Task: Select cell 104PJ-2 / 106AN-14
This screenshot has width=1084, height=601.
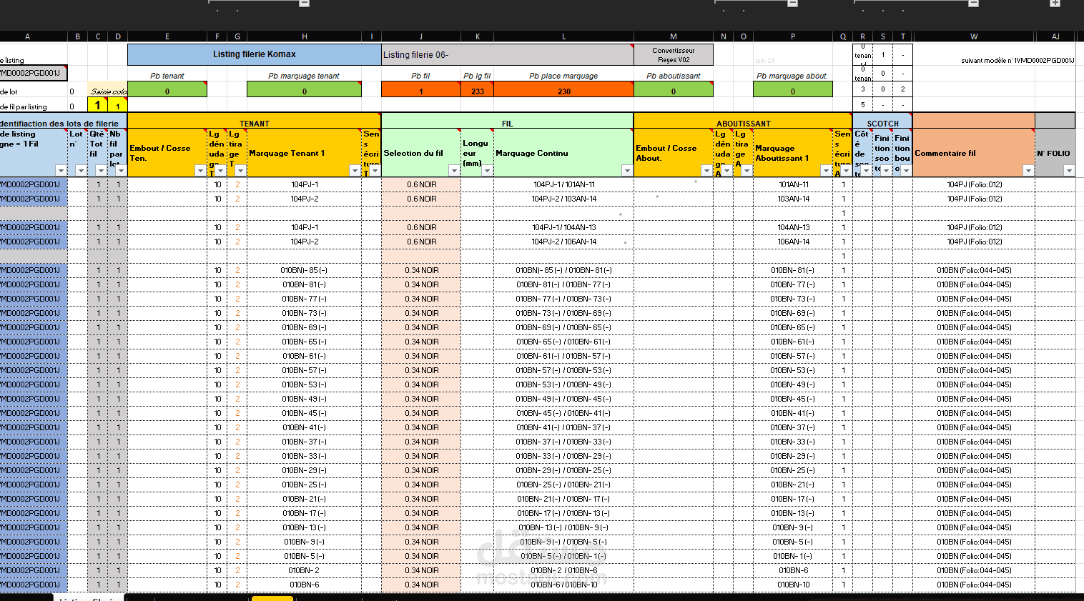Action: coord(563,242)
